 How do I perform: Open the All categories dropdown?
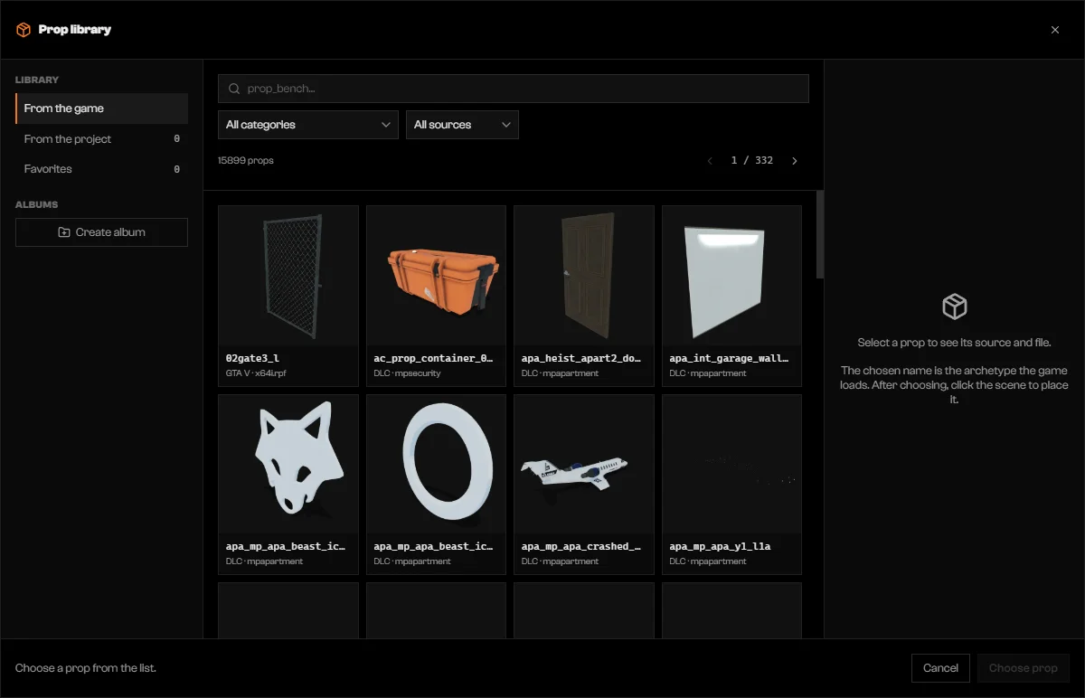pyautogui.click(x=307, y=125)
